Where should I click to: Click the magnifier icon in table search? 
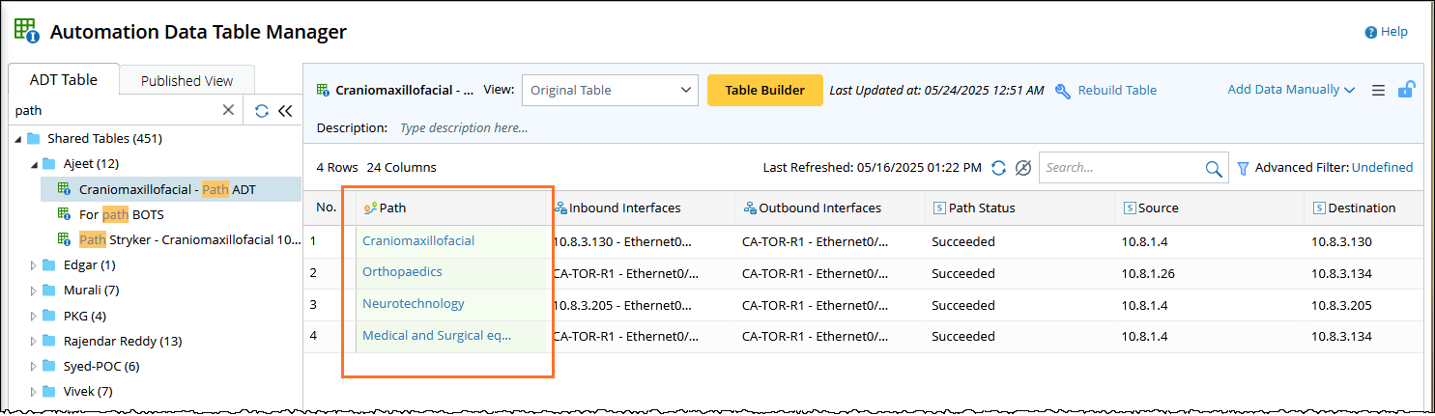click(x=1214, y=169)
